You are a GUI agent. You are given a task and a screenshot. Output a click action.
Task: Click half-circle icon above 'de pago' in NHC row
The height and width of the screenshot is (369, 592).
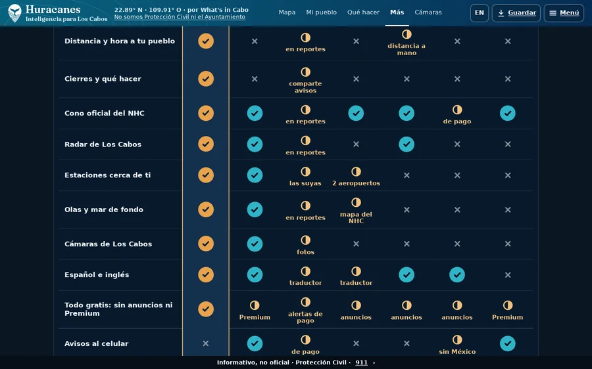pos(457,110)
